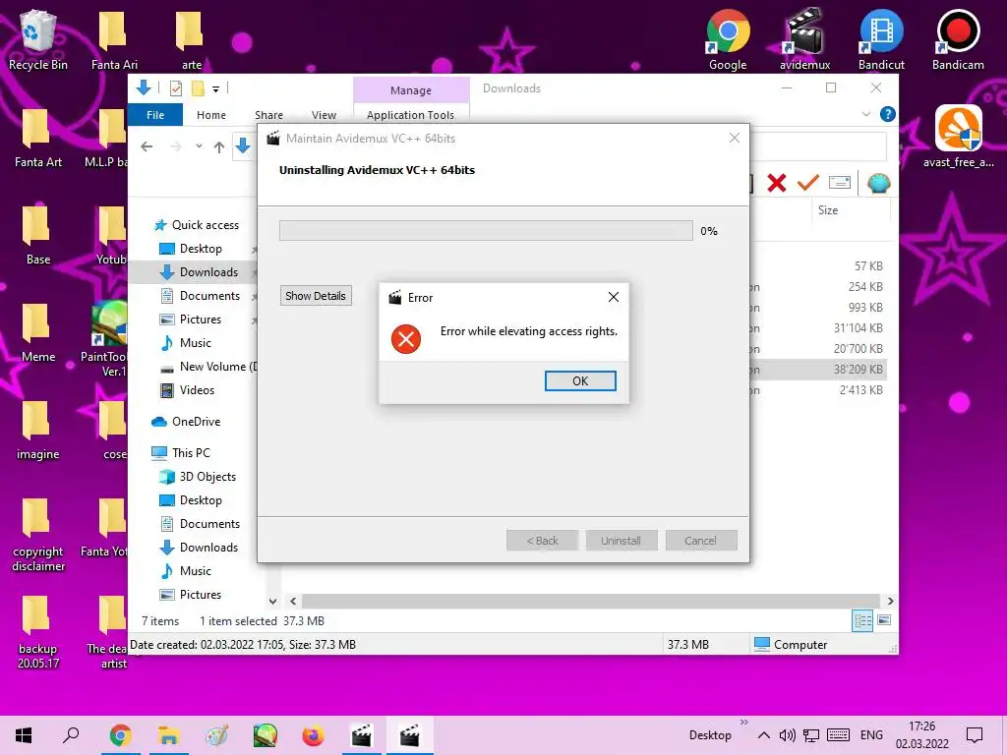Open the Windows Start menu
Image resolution: width=1007 pixels, height=755 pixels.
point(24,735)
